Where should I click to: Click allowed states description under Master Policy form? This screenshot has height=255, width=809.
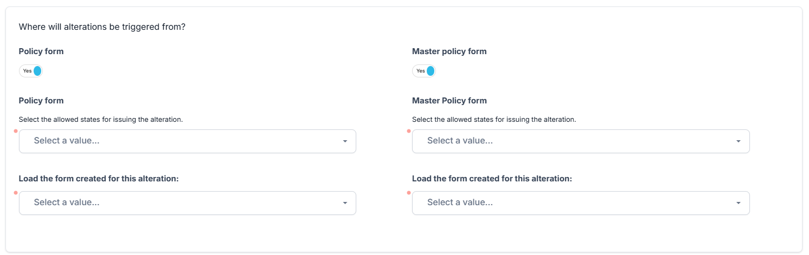click(493, 119)
